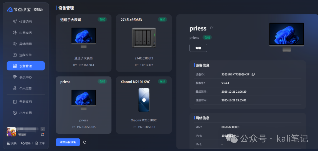Screen dimensions: 318x151
Task: Click the 会员中心 diamond icon
Action: coord(15,77)
